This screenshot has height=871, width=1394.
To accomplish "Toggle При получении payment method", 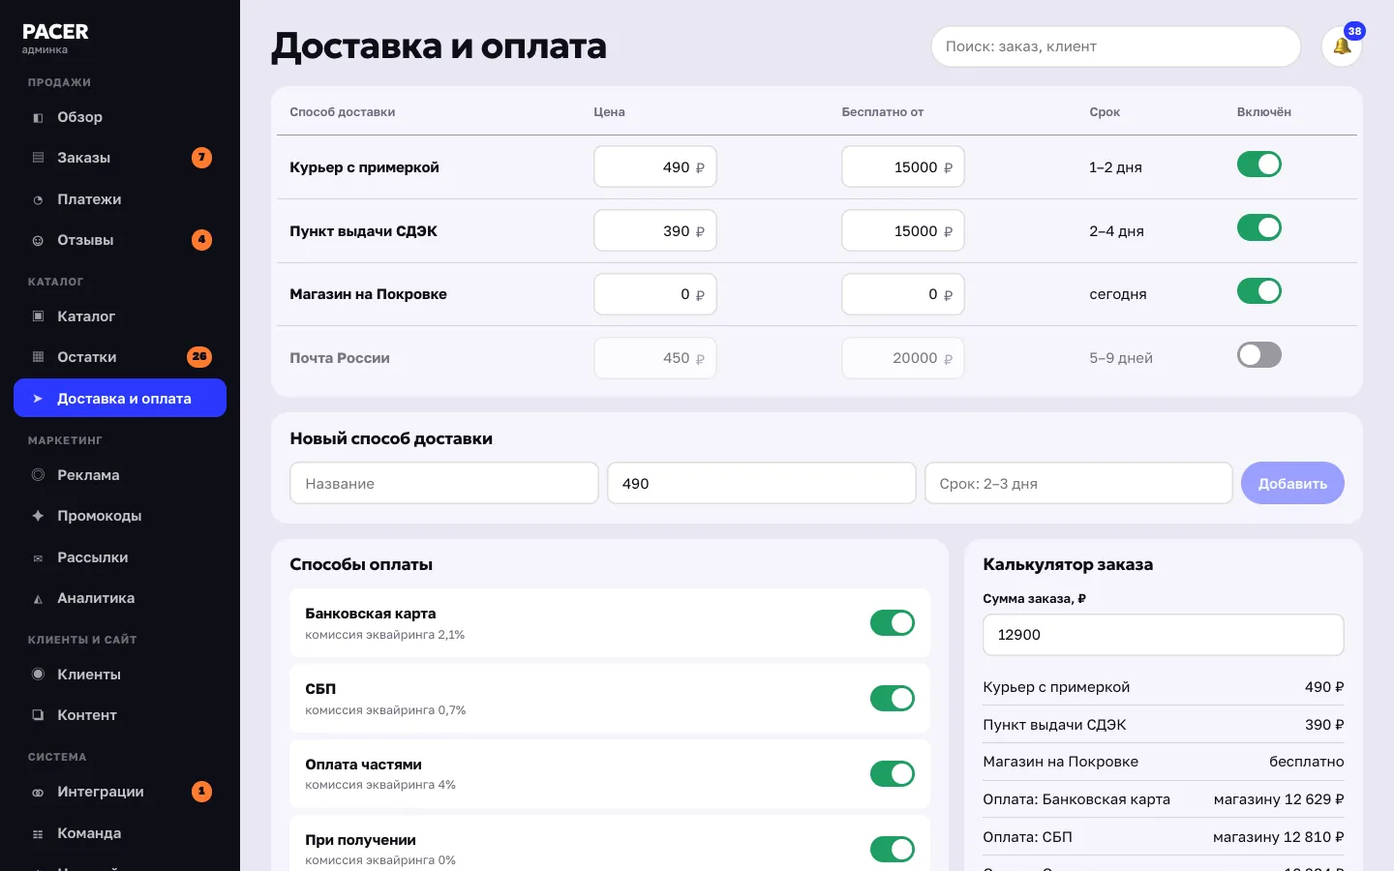I will click(x=893, y=850).
